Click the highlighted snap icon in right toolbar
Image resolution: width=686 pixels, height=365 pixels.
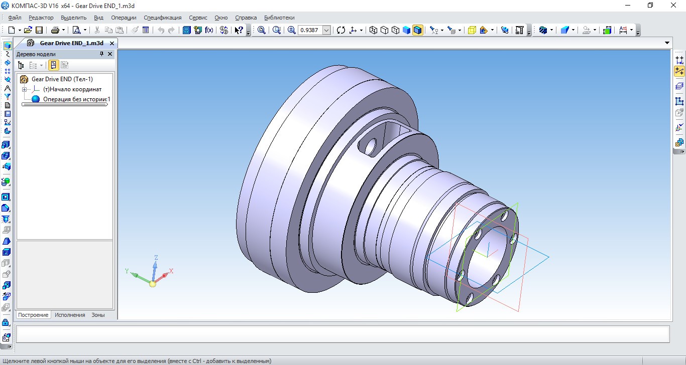pos(679,71)
